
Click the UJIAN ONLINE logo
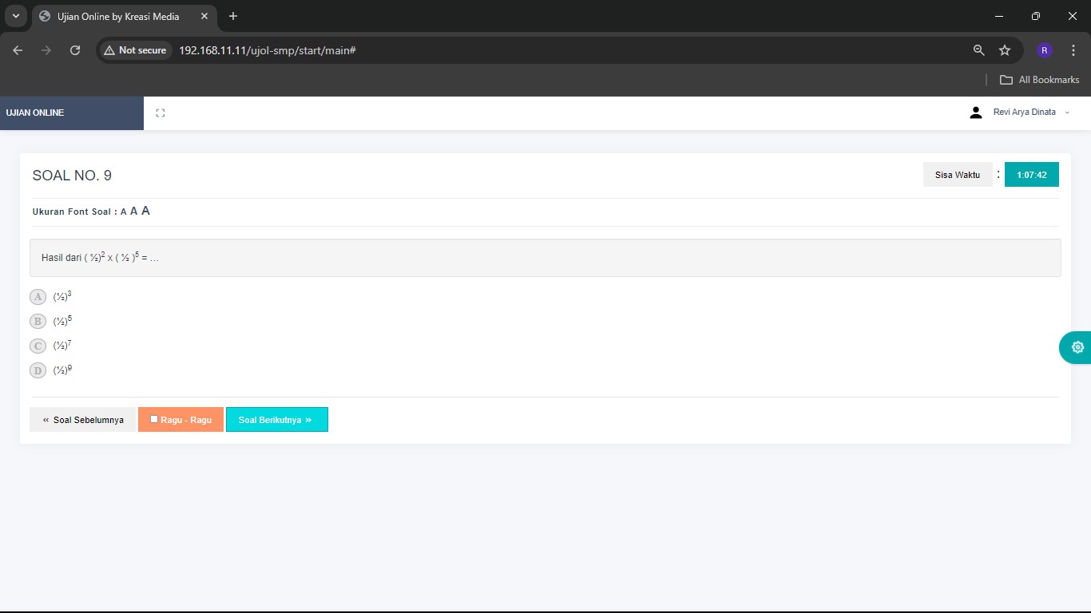[35, 113]
